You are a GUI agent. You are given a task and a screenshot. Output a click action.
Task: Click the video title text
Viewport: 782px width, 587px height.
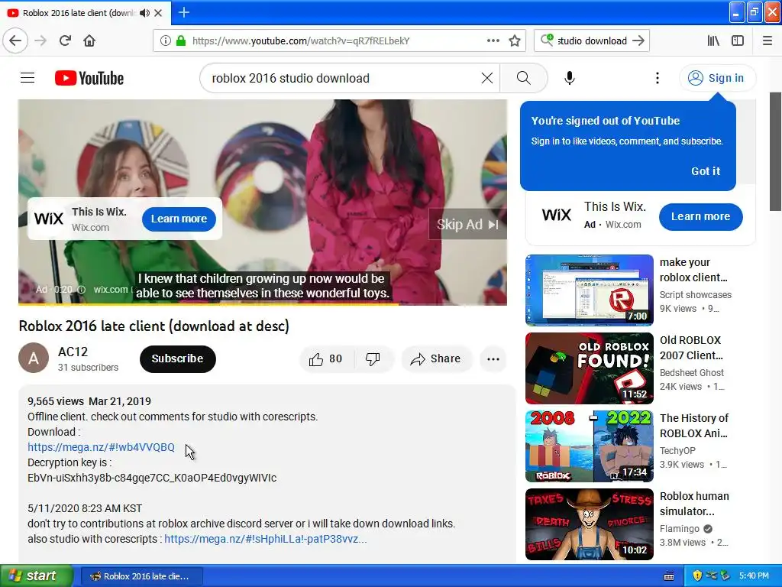pyautogui.click(x=154, y=326)
